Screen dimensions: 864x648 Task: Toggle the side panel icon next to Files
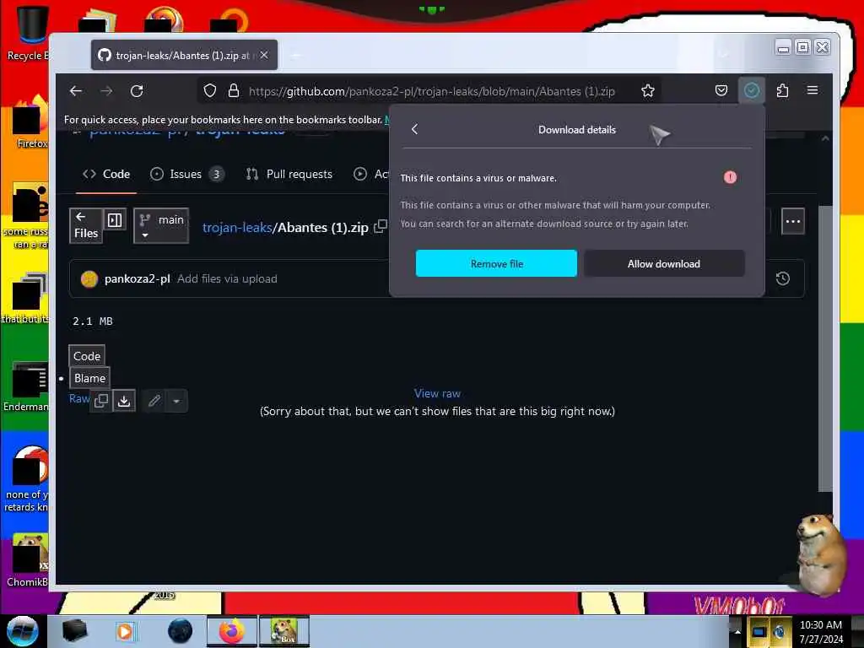(115, 220)
